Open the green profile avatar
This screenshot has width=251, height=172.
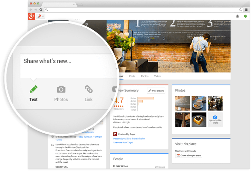tap(245, 16)
